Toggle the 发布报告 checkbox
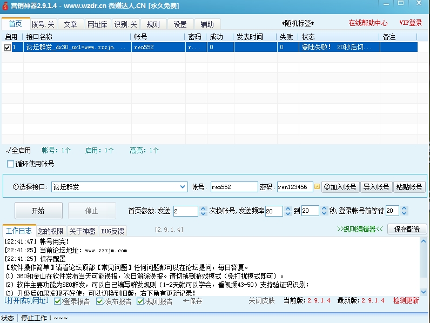This screenshot has width=430, height=323. pos(100,301)
